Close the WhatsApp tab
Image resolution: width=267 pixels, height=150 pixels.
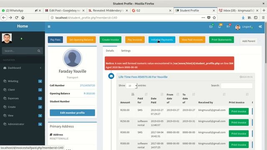pos(40,10)
